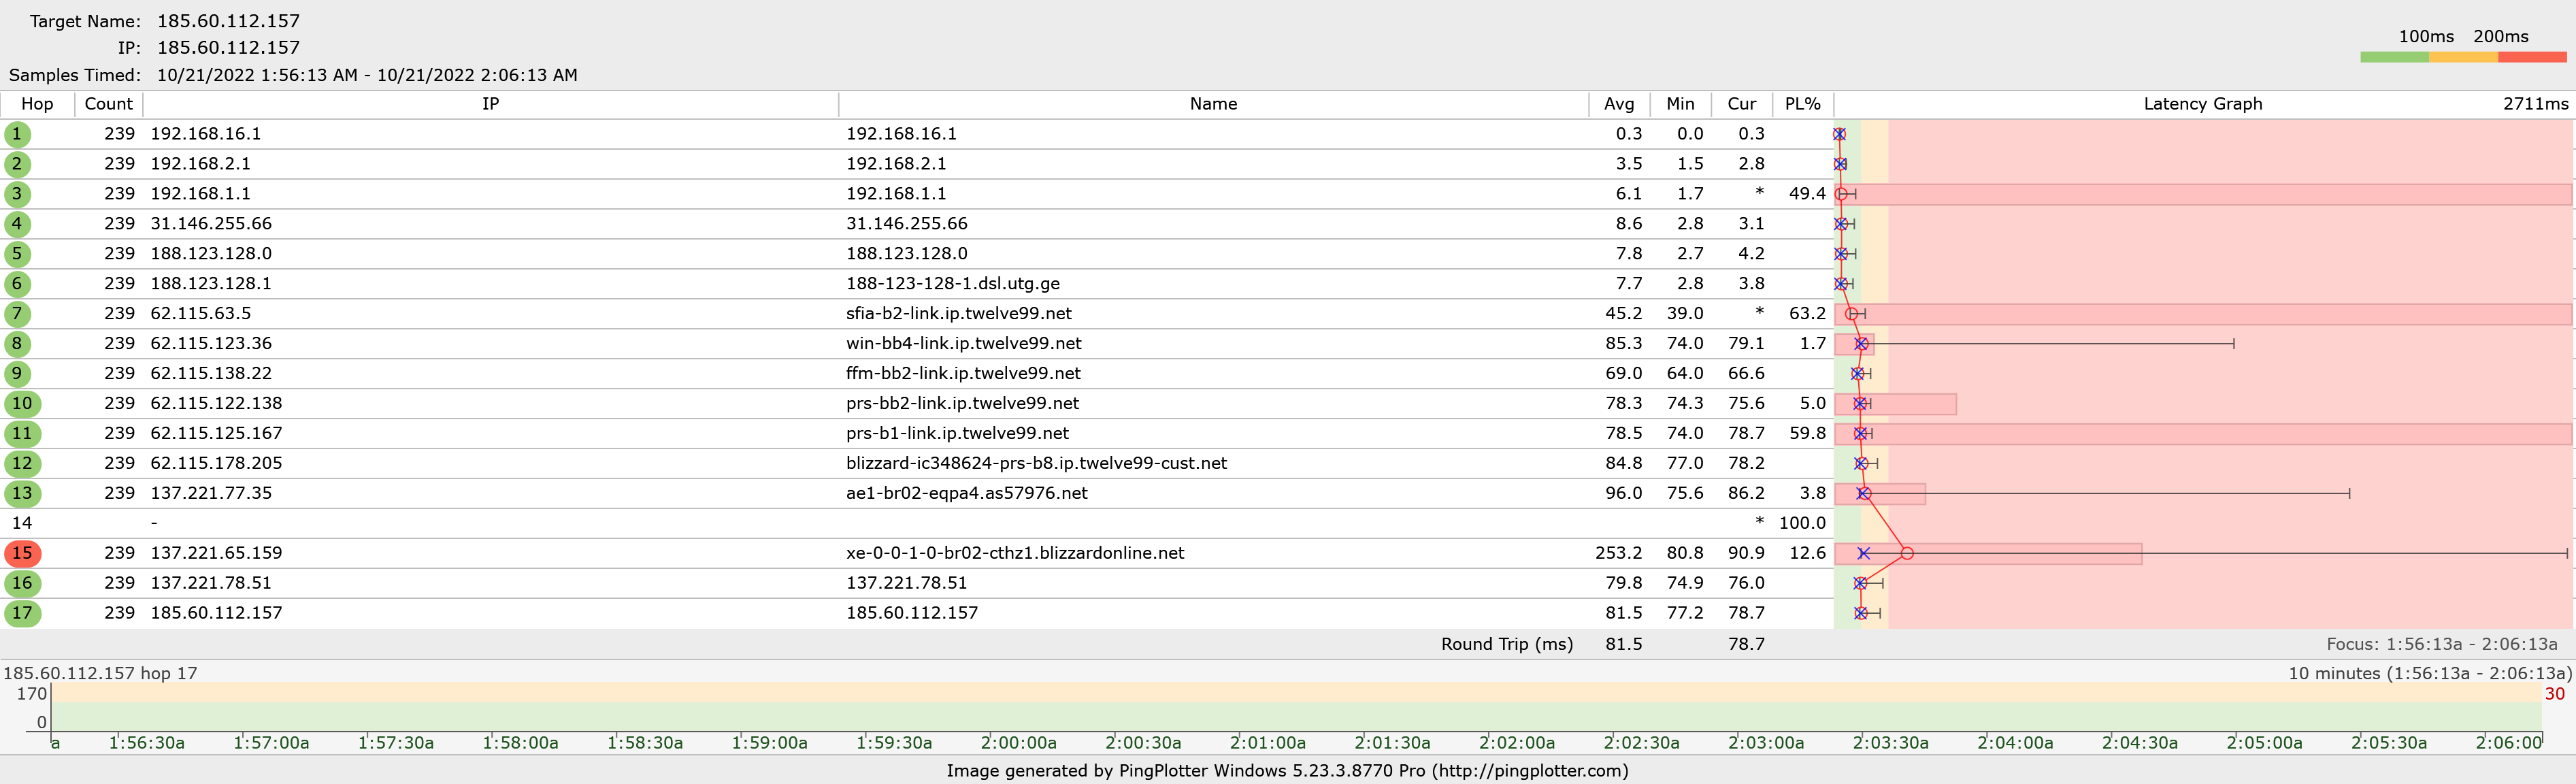Image resolution: width=2576 pixels, height=784 pixels.
Task: Click the red circle in hop 15 graph
Action: 1907,553
